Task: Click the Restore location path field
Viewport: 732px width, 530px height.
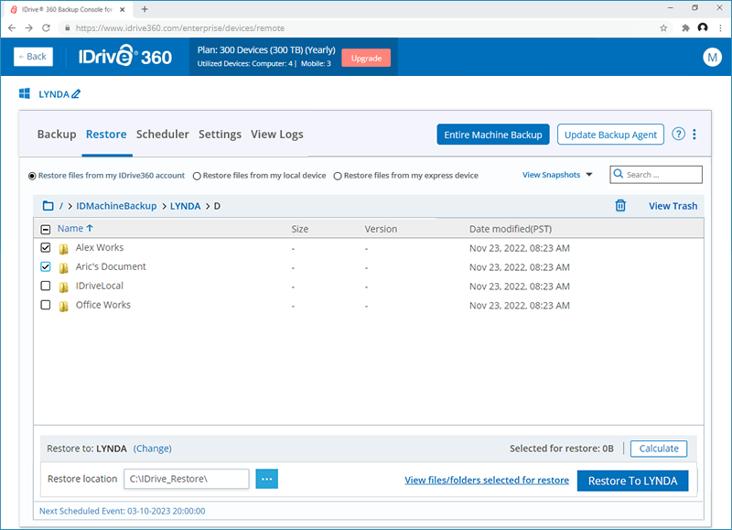Action: 187,479
